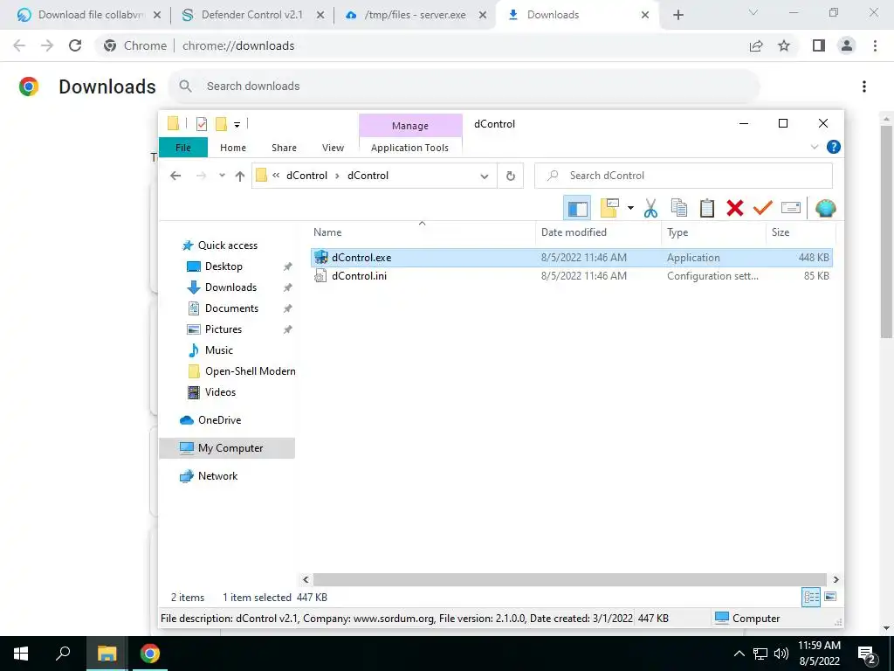Viewport: 894px width, 671px height.
Task: Click the Paste clipboard icon
Action: point(707,208)
